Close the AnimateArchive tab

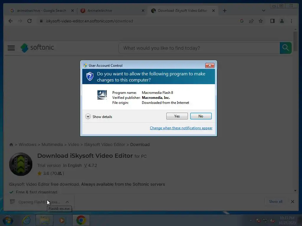tap(143, 11)
